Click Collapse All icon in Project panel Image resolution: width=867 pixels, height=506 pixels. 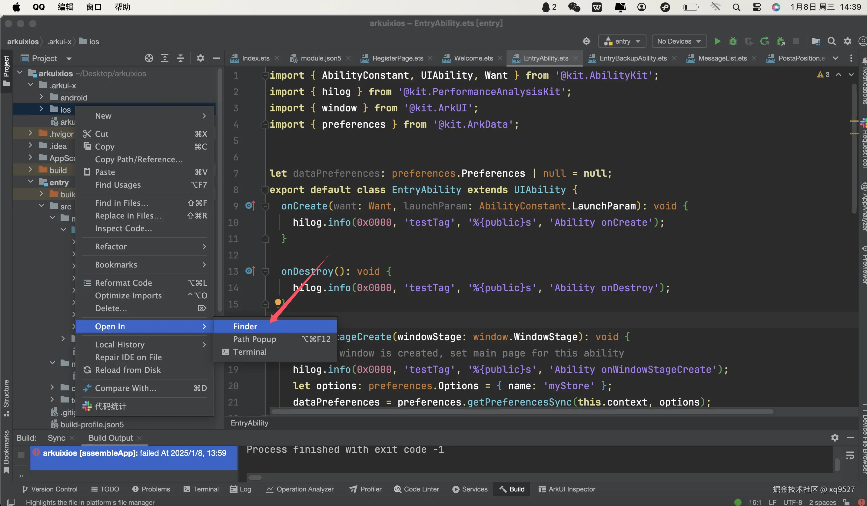181,58
